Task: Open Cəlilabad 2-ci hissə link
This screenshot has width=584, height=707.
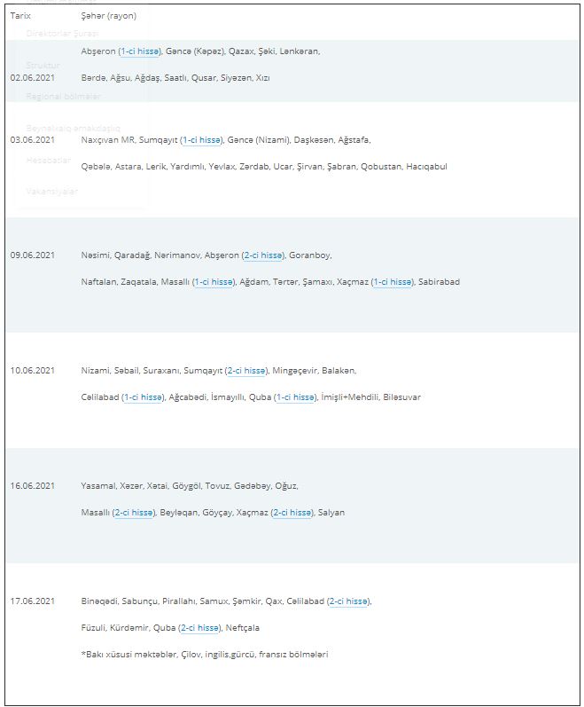Action: coord(348,601)
